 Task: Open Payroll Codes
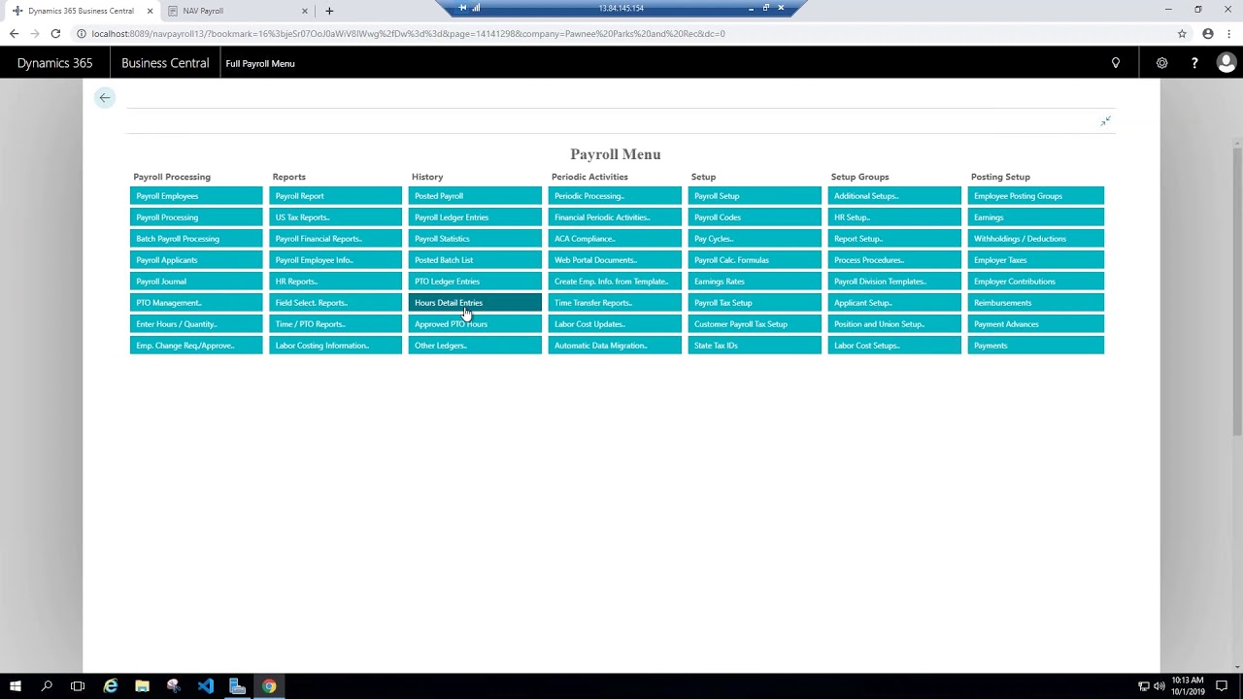pyautogui.click(x=755, y=217)
